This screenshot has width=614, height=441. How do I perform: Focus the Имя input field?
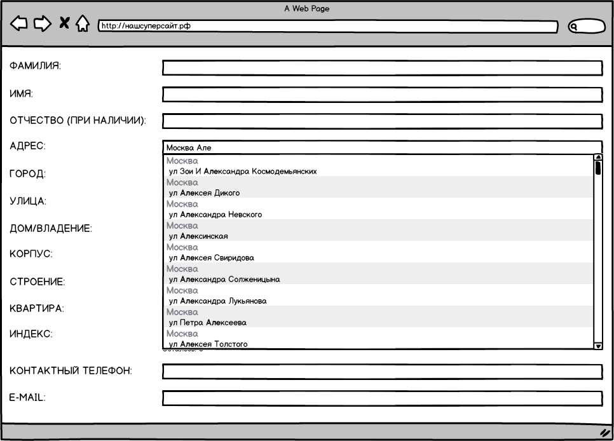[382, 95]
